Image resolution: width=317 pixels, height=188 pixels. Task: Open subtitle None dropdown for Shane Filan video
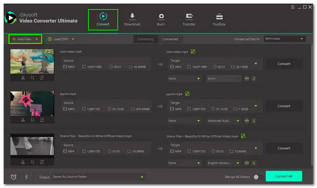click(184, 163)
